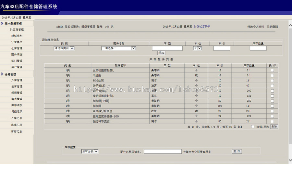
Task: Open 供应商管理 in the sidebar
Action: point(17,29)
